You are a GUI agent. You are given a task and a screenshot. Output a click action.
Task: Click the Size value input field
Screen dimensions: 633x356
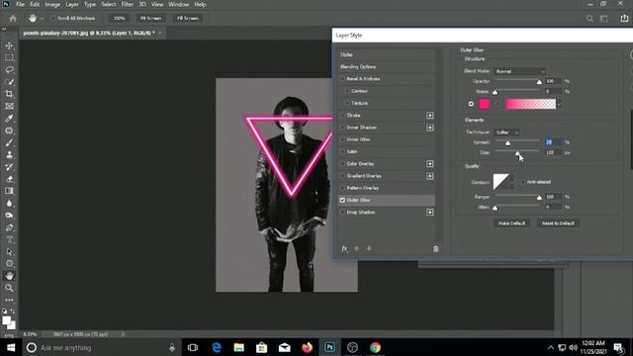[553, 152]
